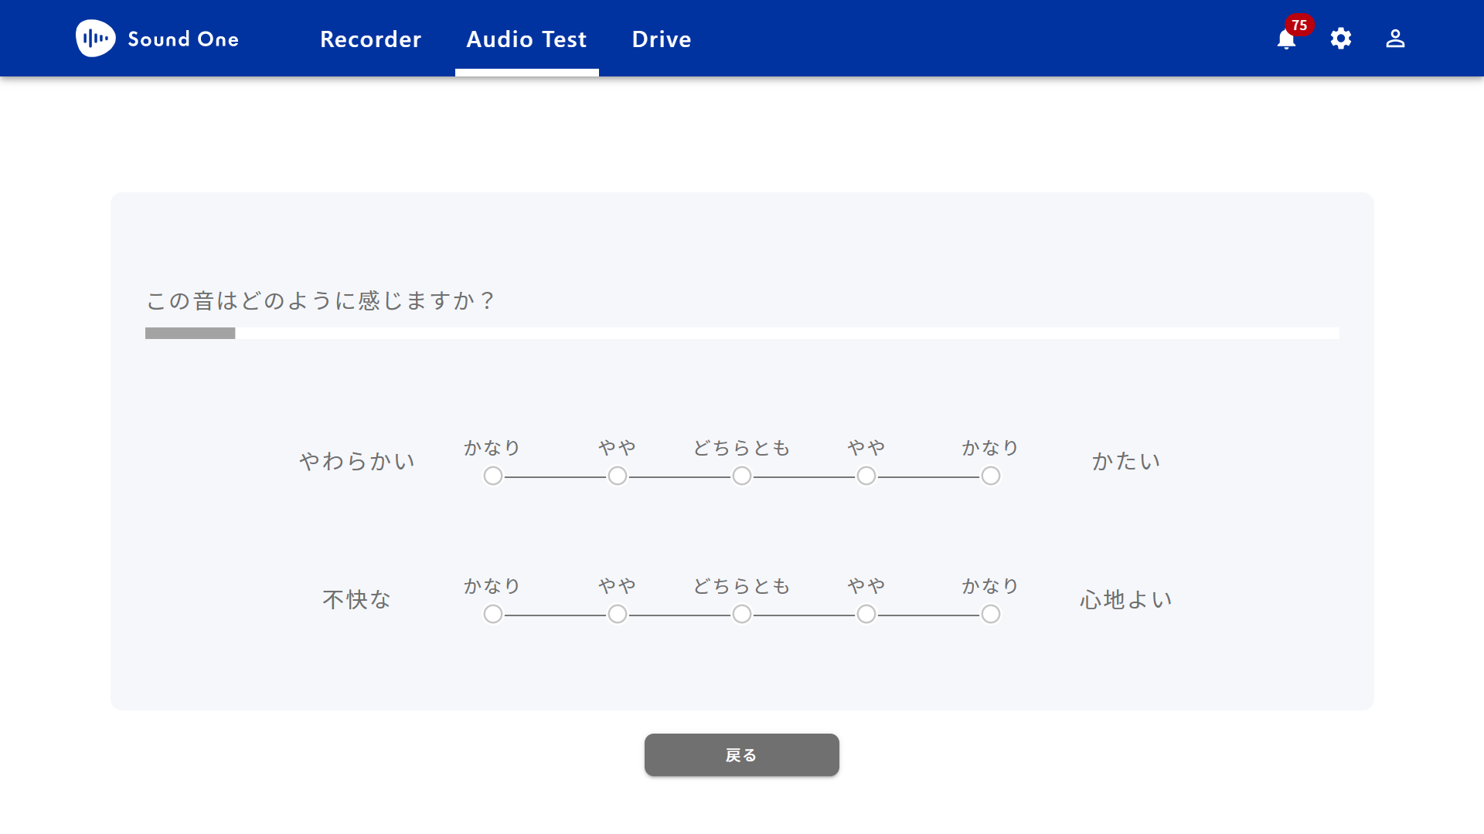Click どちらとも label on the やわらかい row
This screenshot has height=834, width=1484.
(742, 449)
